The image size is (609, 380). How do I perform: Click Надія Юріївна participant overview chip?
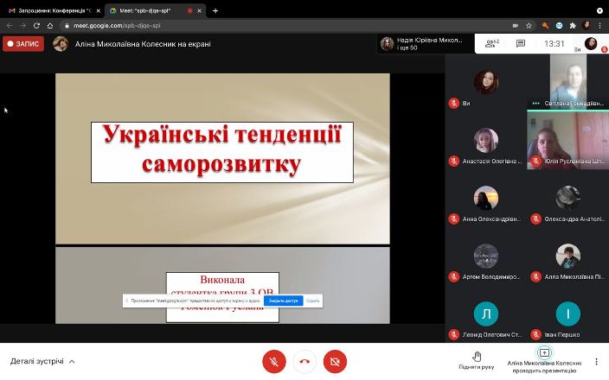pos(426,44)
